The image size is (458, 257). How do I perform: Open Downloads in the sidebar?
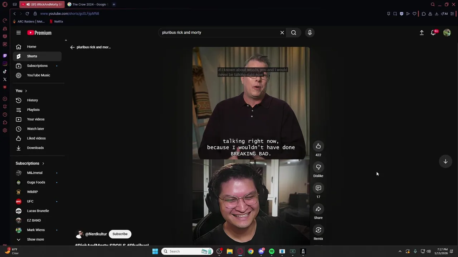(37, 148)
